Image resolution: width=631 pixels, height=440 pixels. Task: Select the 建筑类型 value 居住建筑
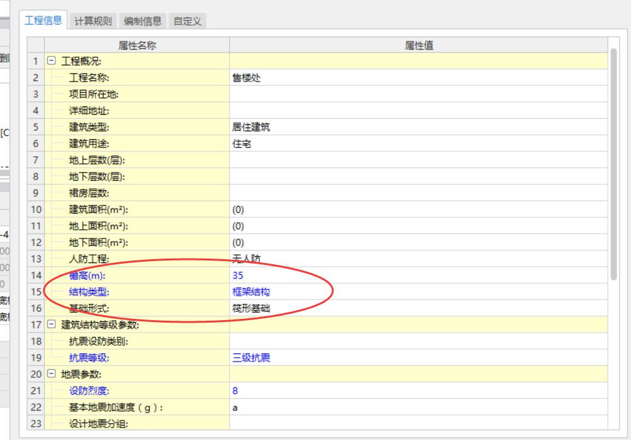[x=419, y=127]
